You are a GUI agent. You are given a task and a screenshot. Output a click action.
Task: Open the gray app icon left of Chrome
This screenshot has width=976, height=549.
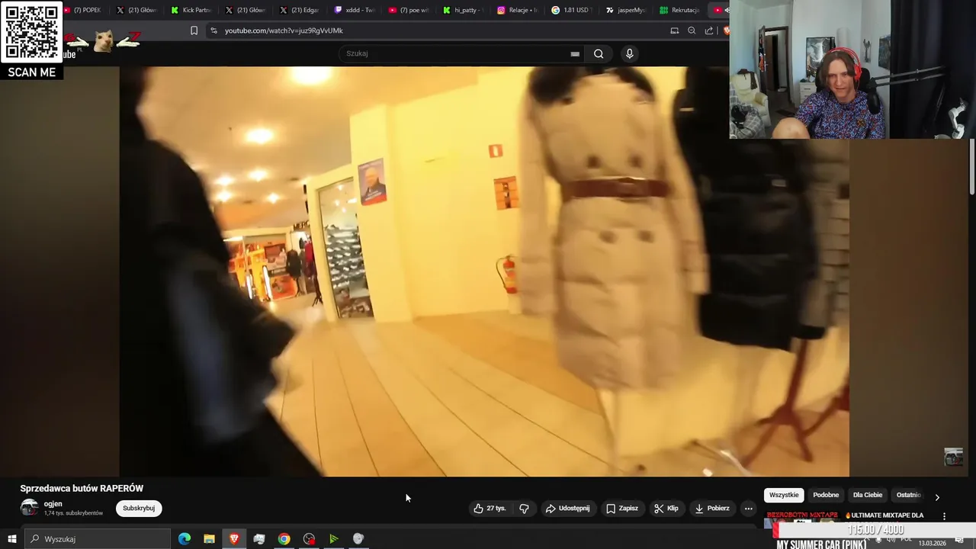tap(259, 539)
